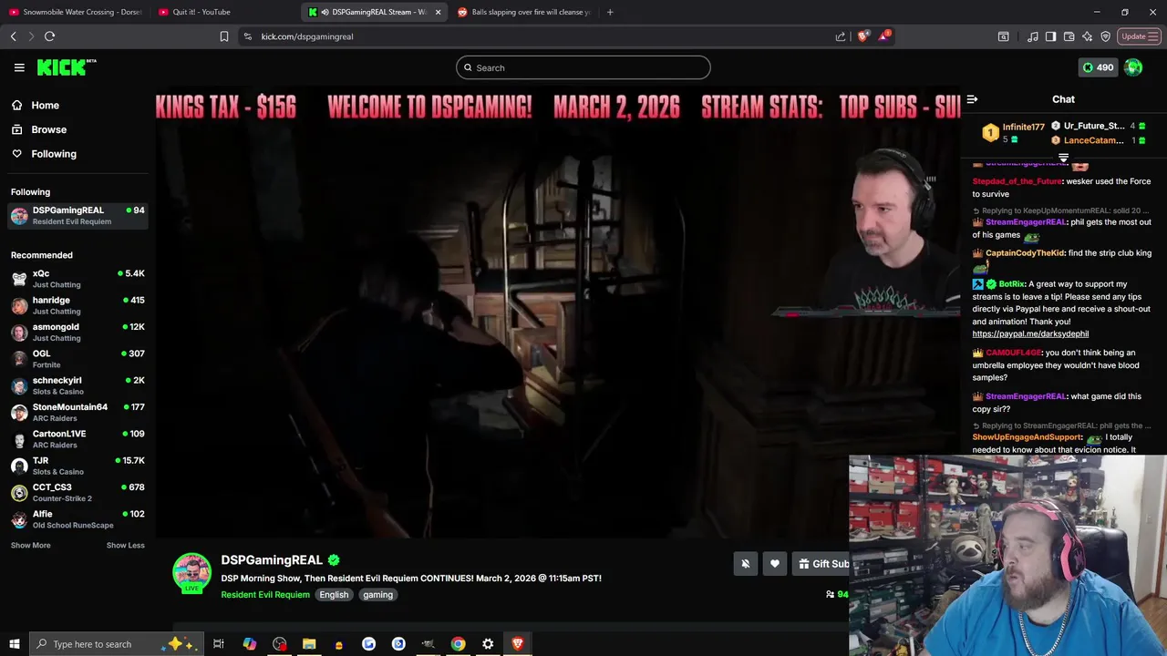Open CCT_CS3 channel
This screenshot has height=656, width=1167.
(77, 492)
